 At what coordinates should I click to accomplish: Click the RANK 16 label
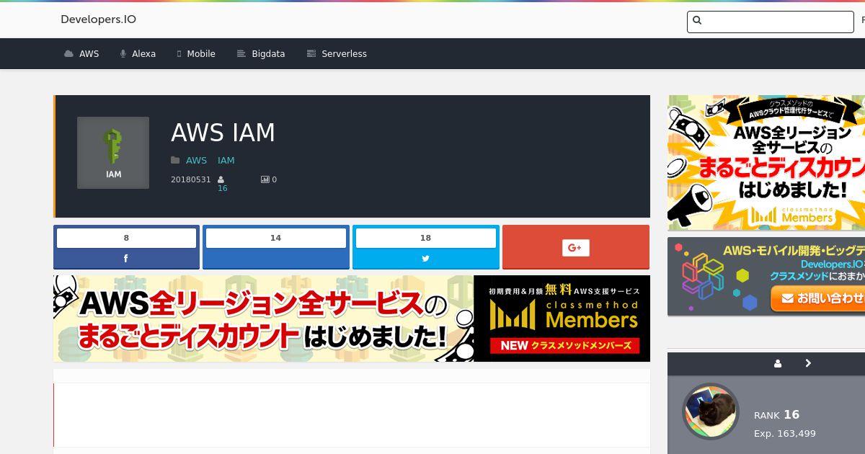pos(776,414)
